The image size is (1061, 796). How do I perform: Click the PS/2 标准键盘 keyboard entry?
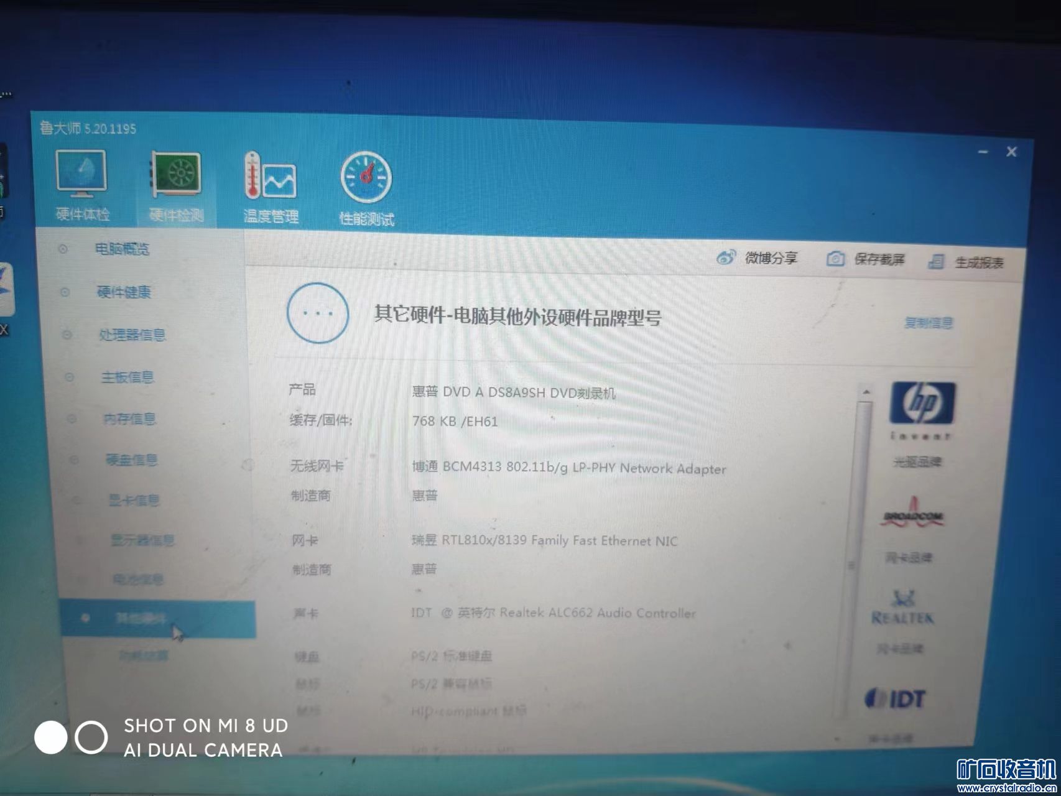click(x=452, y=656)
